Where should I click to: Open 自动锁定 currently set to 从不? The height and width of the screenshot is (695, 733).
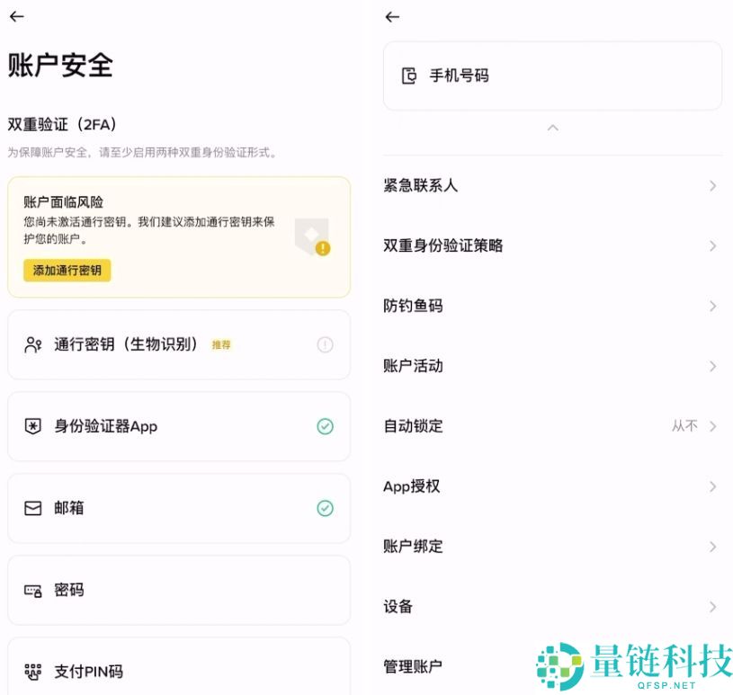(552, 426)
